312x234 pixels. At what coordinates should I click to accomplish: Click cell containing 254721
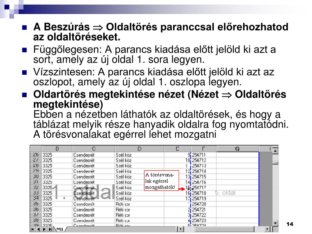[204, 210]
